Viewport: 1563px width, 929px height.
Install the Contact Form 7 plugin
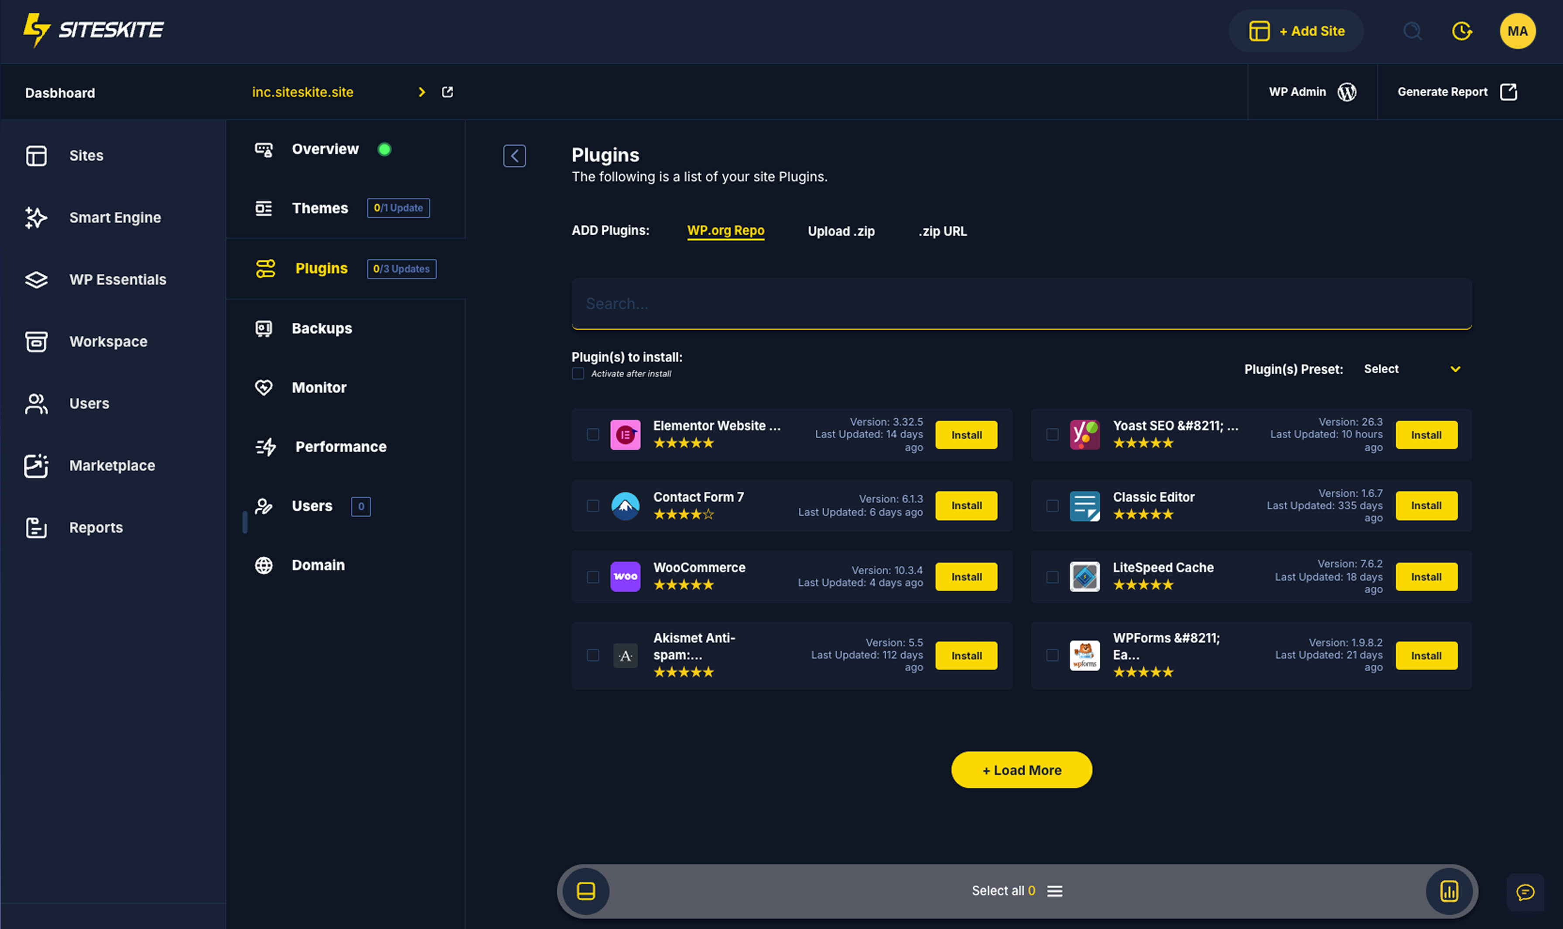[x=966, y=506]
